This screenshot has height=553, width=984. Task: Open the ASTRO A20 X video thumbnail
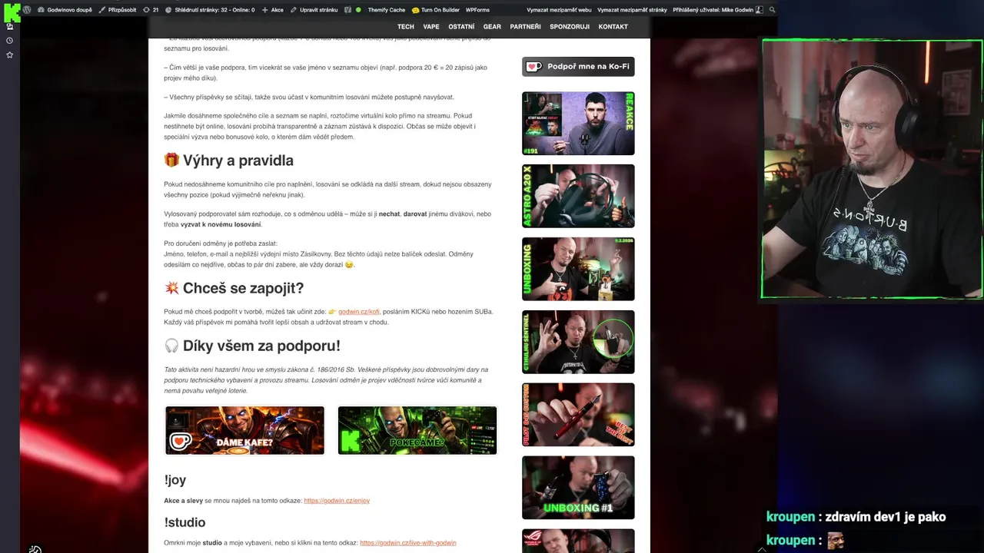coord(578,196)
